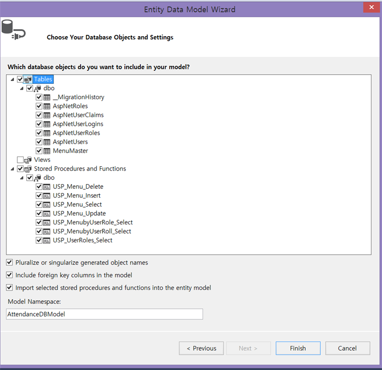Viewport: 382px width, 370px height.
Task: Click the USP_Menu_Select procedure icon
Action: (x=47, y=204)
